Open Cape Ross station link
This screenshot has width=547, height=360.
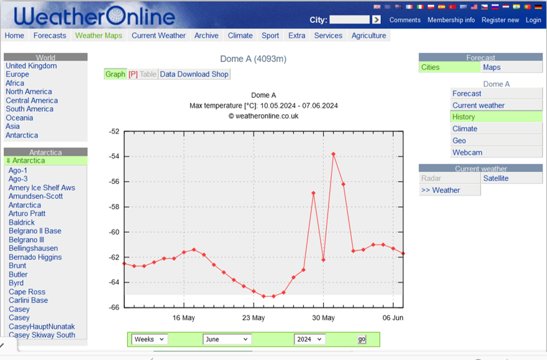[x=27, y=292]
